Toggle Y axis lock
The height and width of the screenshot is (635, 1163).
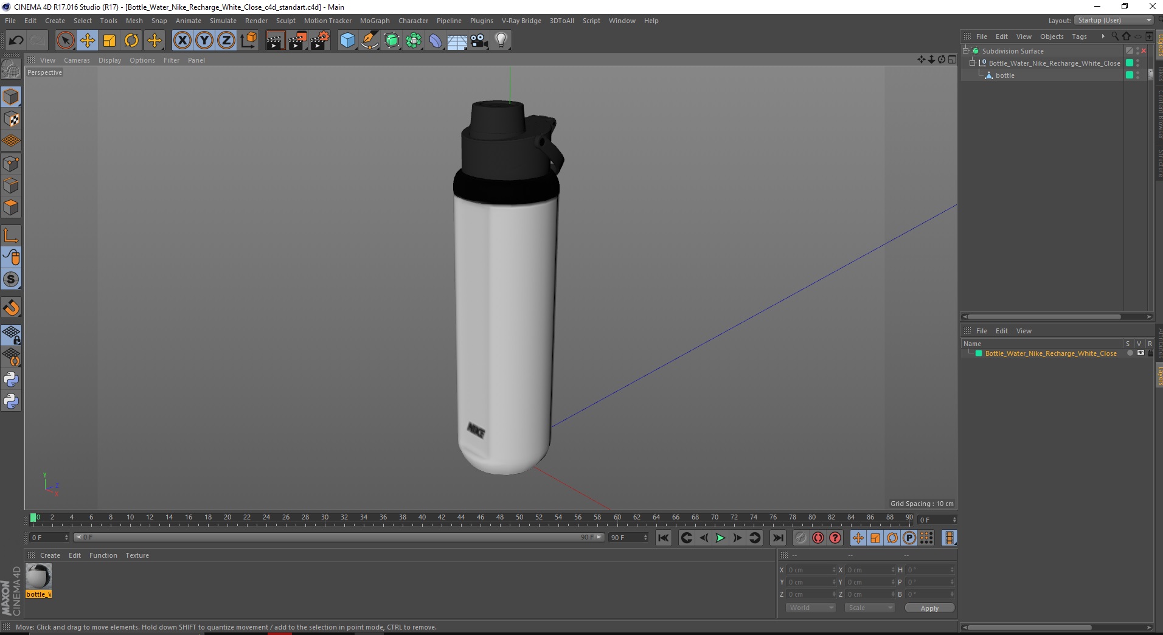[204, 41]
